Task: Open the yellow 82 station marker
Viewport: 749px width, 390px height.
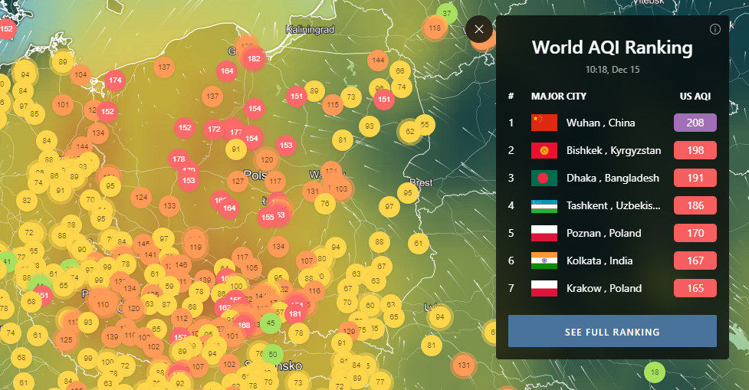Action: click(x=27, y=201)
